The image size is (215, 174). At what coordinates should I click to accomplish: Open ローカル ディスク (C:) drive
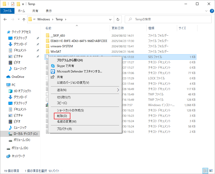[25, 134]
